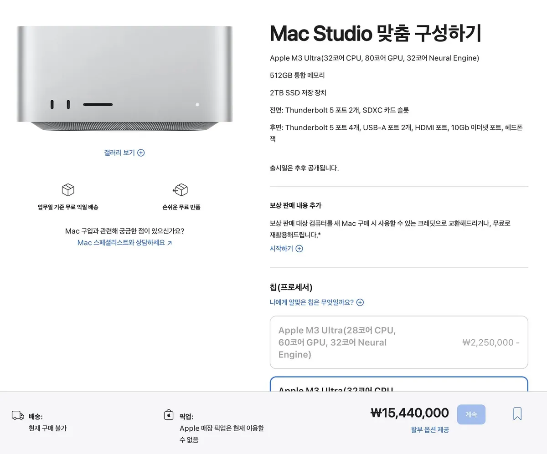The height and width of the screenshot is (454, 547).
Task: Start trade-in via 시작하기 link
Action: (x=286, y=249)
